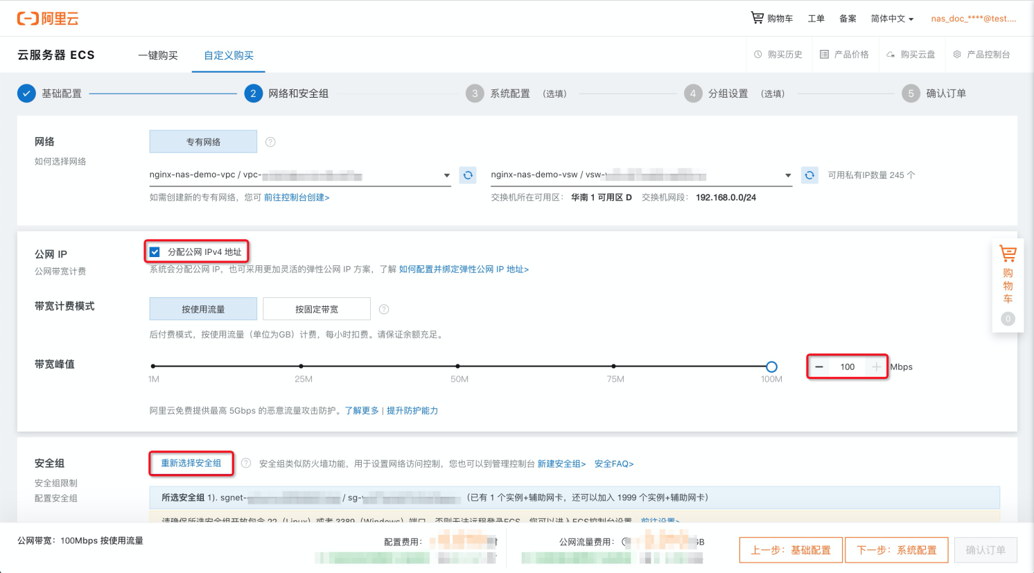Set bandwidth slider to the 50M mark
The image size is (1034, 573).
point(458,366)
